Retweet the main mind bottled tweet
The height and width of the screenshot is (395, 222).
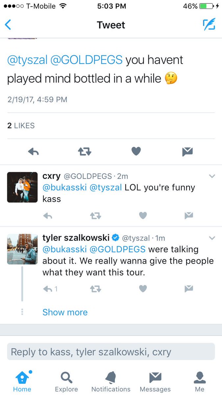point(85,151)
